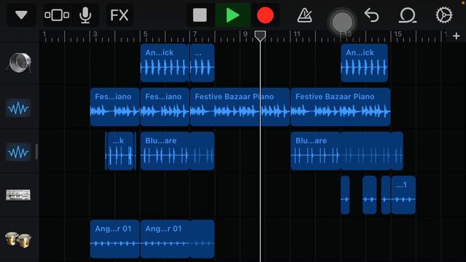Image resolution: width=466 pixels, height=262 pixels.
Task: Select the Ang...r 01 region at bar 5
Action: [178, 239]
